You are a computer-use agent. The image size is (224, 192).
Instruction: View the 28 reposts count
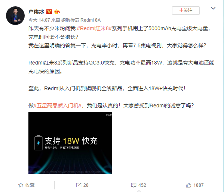86,185
